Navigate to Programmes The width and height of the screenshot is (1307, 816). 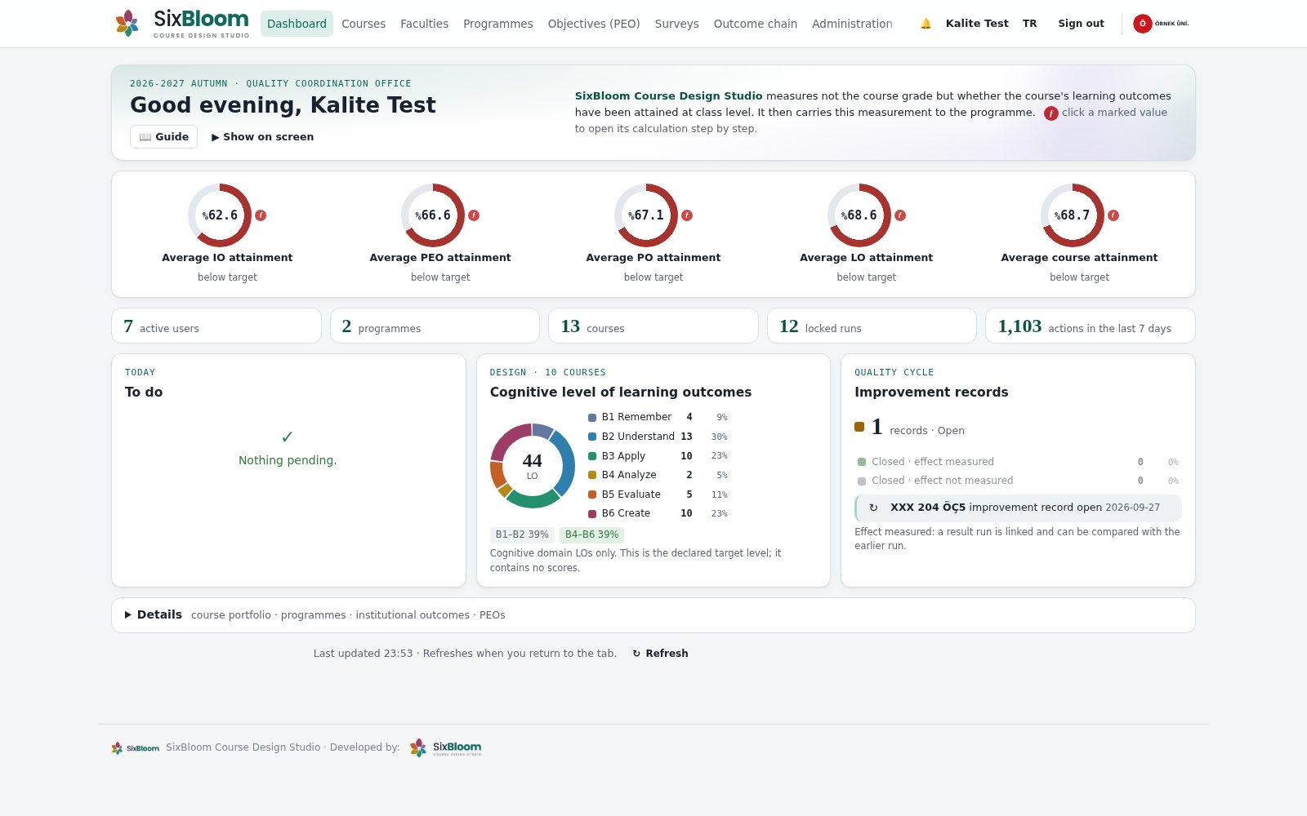coord(498,24)
